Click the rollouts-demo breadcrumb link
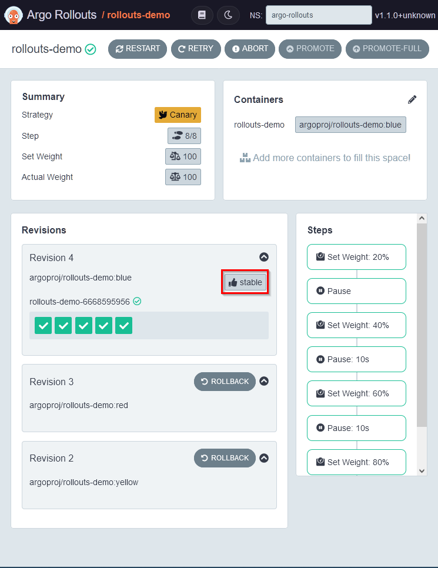438x568 pixels. tap(138, 15)
